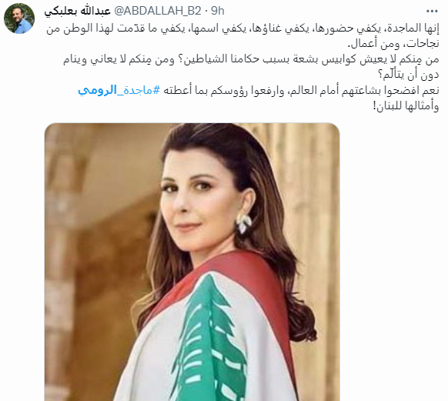448x401 pixels.
Task: Open the @ABDALLAH_B2 handle
Action: 158,11
